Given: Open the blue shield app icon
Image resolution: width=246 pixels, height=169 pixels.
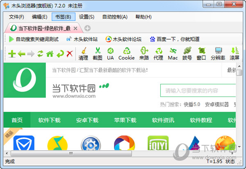Looking at the screenshot, I should pos(24,143).
